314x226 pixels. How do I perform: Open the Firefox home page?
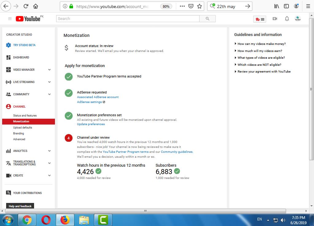(36, 6)
